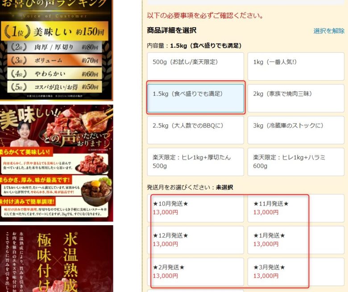Choose ★11月発送★ shipping month
Viewport: 348px width, 292px height.
click(x=296, y=208)
